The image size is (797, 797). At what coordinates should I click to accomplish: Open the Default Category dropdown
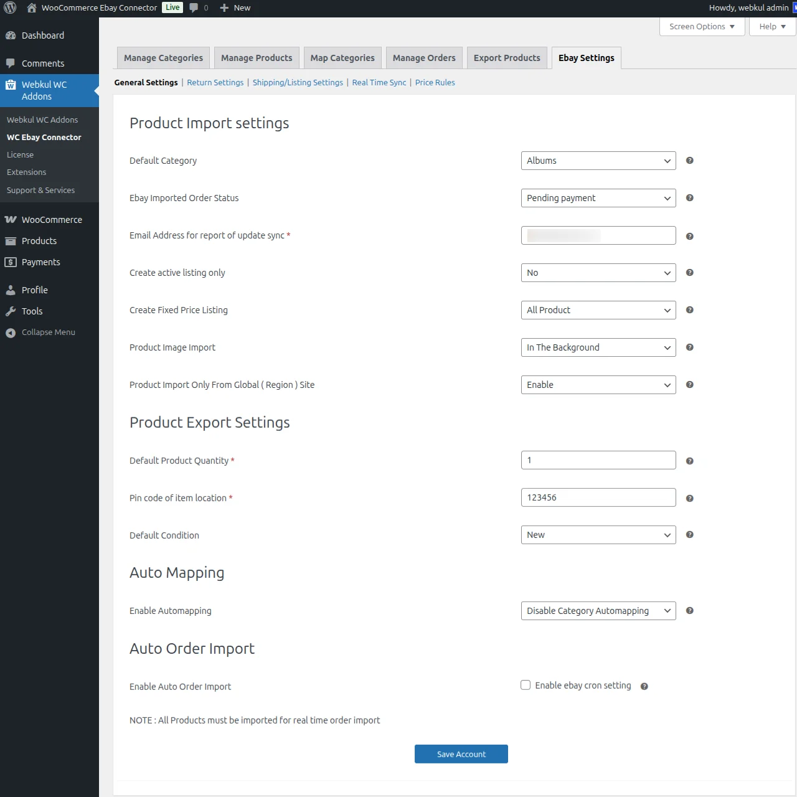click(x=598, y=161)
